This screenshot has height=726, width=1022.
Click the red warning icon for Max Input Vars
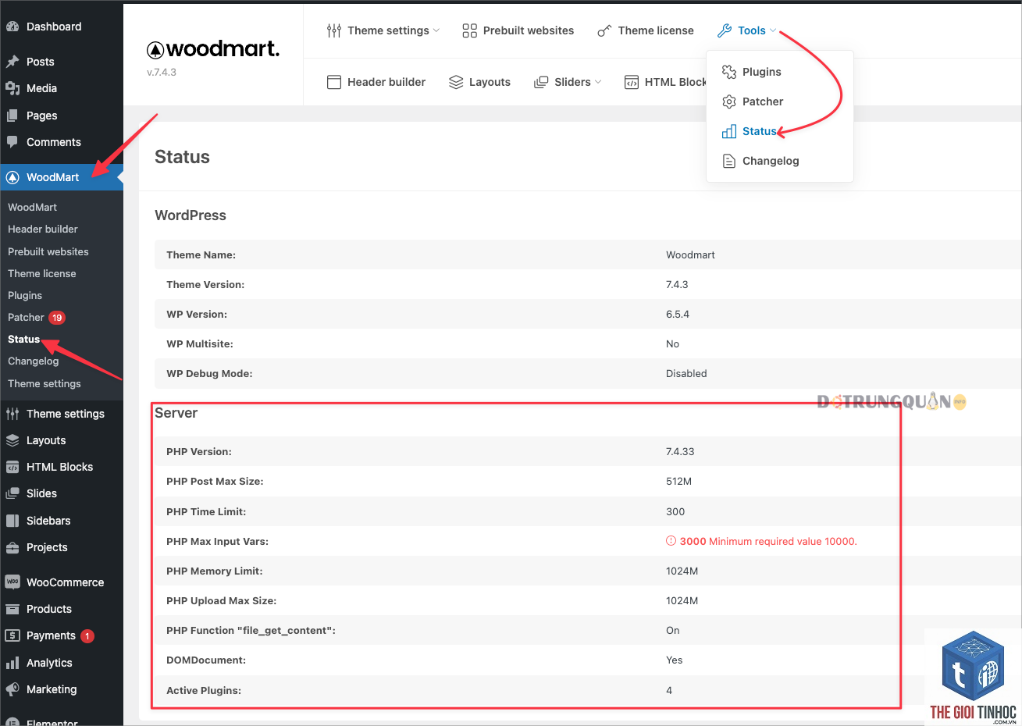pos(671,541)
